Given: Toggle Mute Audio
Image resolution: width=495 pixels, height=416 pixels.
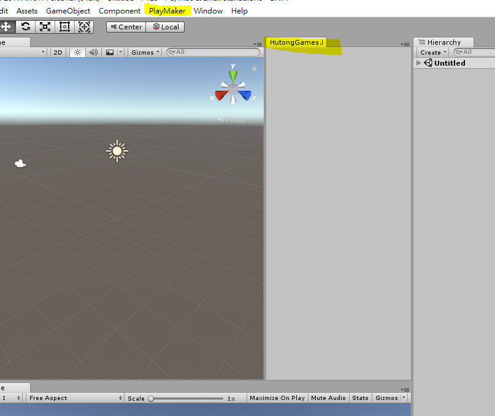Looking at the screenshot, I should pos(328,398).
